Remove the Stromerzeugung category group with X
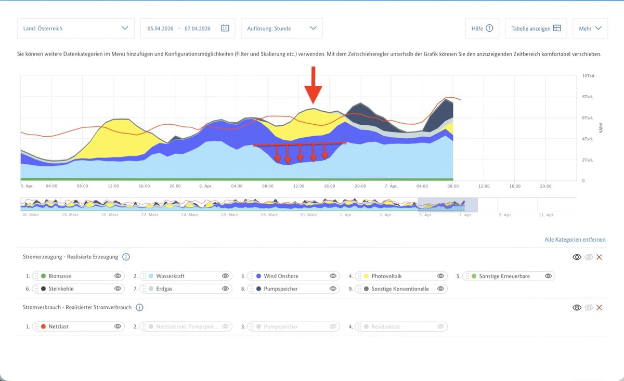The width and height of the screenshot is (624, 381). tap(599, 257)
